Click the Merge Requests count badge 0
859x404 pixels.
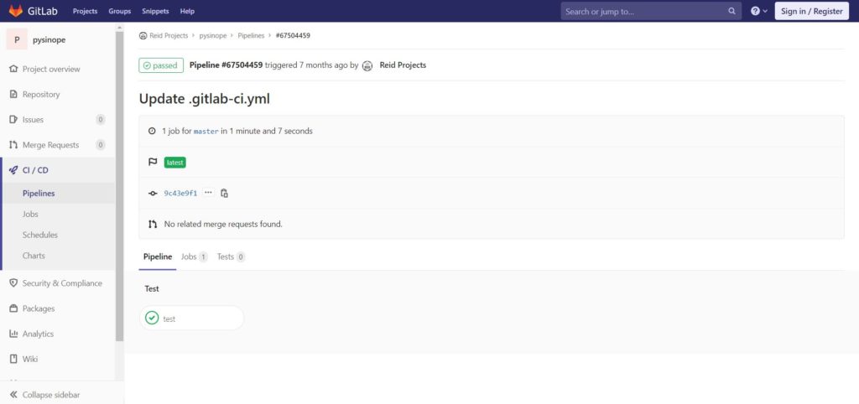(x=101, y=145)
